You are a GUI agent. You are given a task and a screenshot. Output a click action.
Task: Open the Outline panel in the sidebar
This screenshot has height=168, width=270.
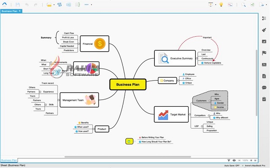tap(264, 18)
